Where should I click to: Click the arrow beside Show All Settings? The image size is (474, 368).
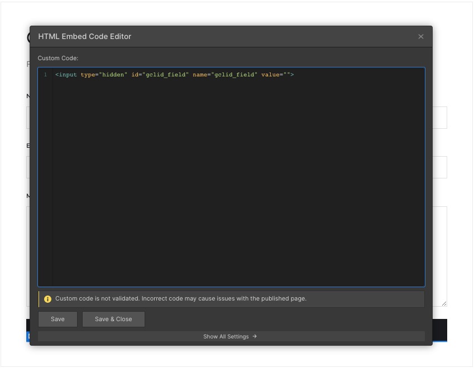pyautogui.click(x=255, y=336)
